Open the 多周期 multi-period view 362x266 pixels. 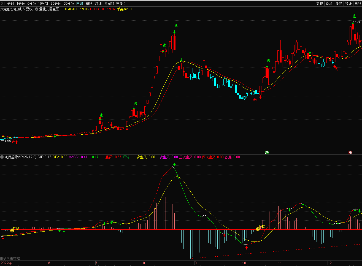click(109, 4)
